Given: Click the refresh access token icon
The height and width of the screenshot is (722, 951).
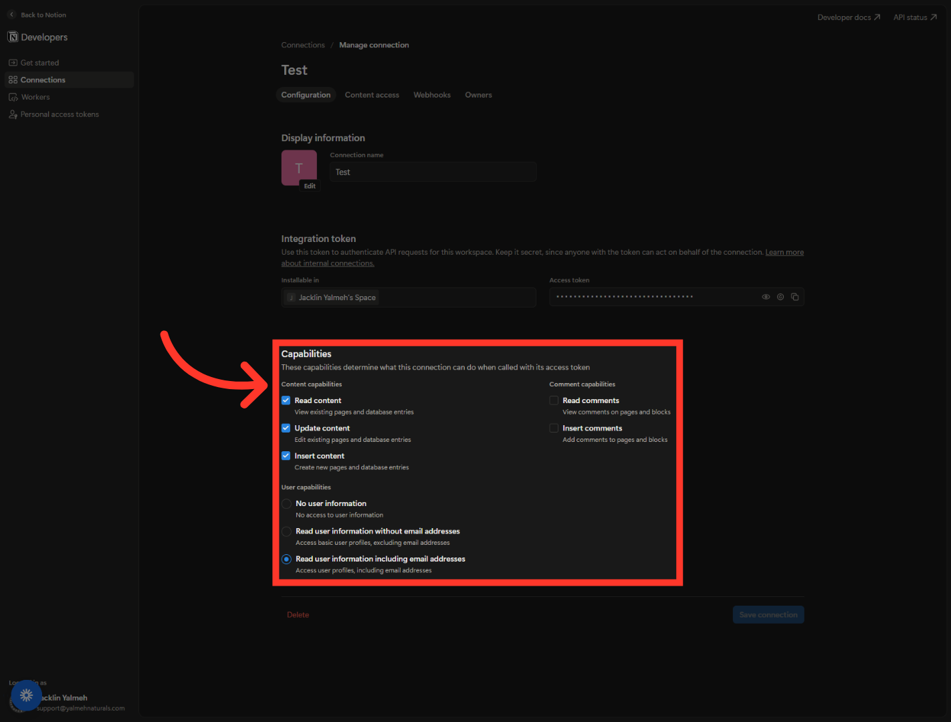Looking at the screenshot, I should pyautogui.click(x=780, y=297).
